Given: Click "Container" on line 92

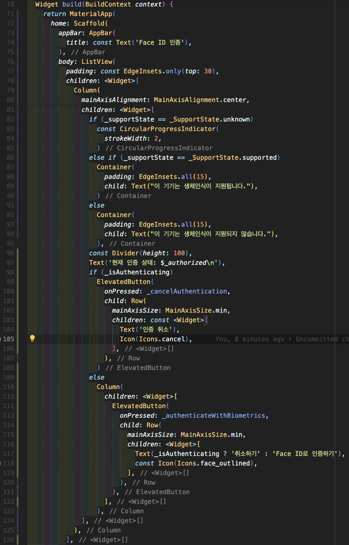Looking at the screenshot, I should coord(114,215).
